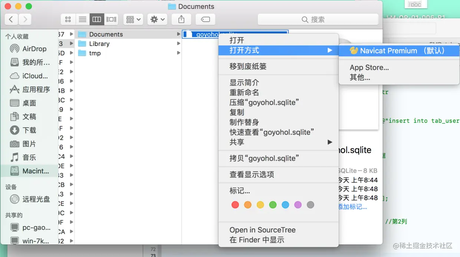Open the Share icon in the toolbar

[x=181, y=19]
